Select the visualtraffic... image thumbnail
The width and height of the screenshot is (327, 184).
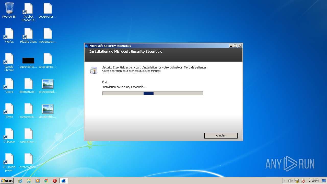(x=48, y=111)
